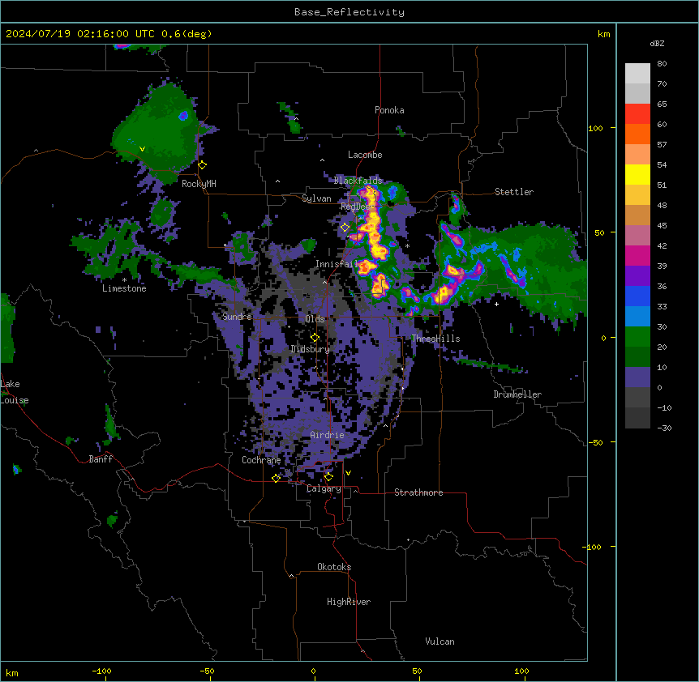Click the Base_Reflectivity title text
699x682 pixels.
click(349, 12)
